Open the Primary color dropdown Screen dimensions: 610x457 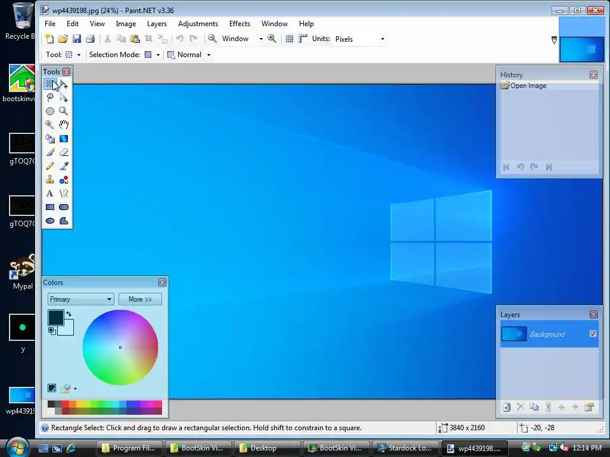80,299
